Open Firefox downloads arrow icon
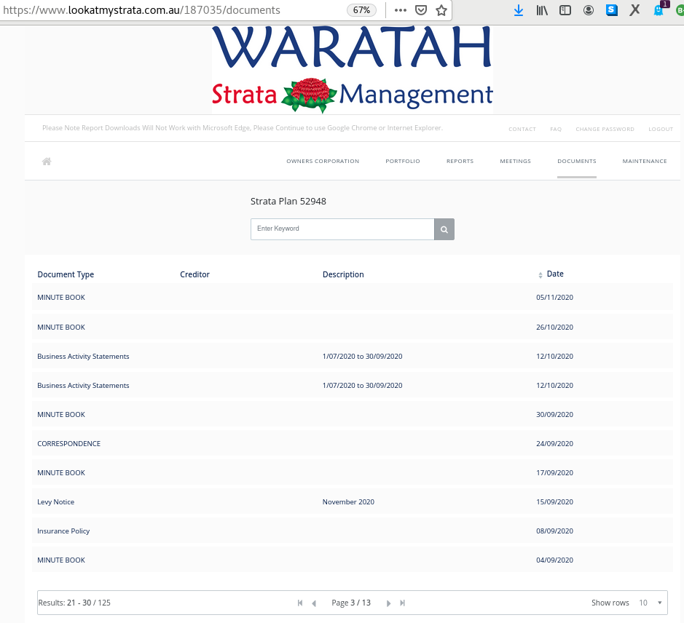This screenshot has height=623, width=684. tap(518, 10)
